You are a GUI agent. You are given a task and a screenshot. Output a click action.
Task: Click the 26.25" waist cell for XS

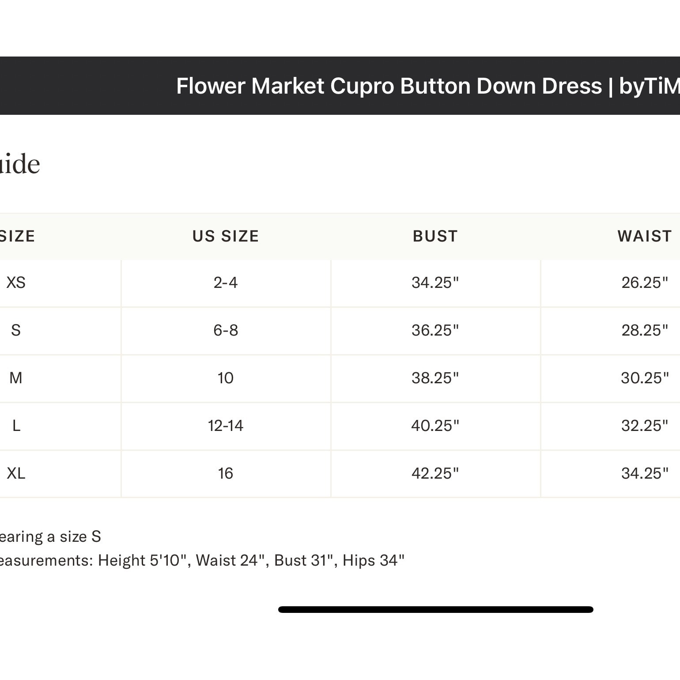pos(645,283)
